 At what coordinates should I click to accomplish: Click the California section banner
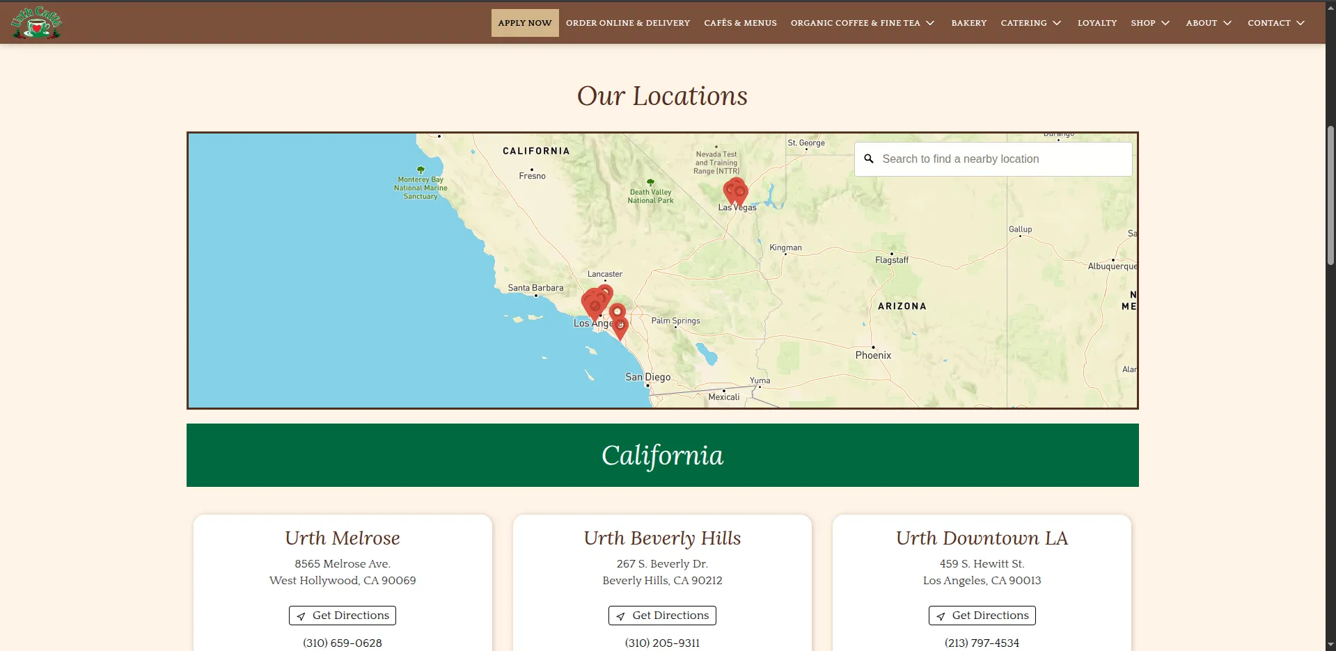663,456
